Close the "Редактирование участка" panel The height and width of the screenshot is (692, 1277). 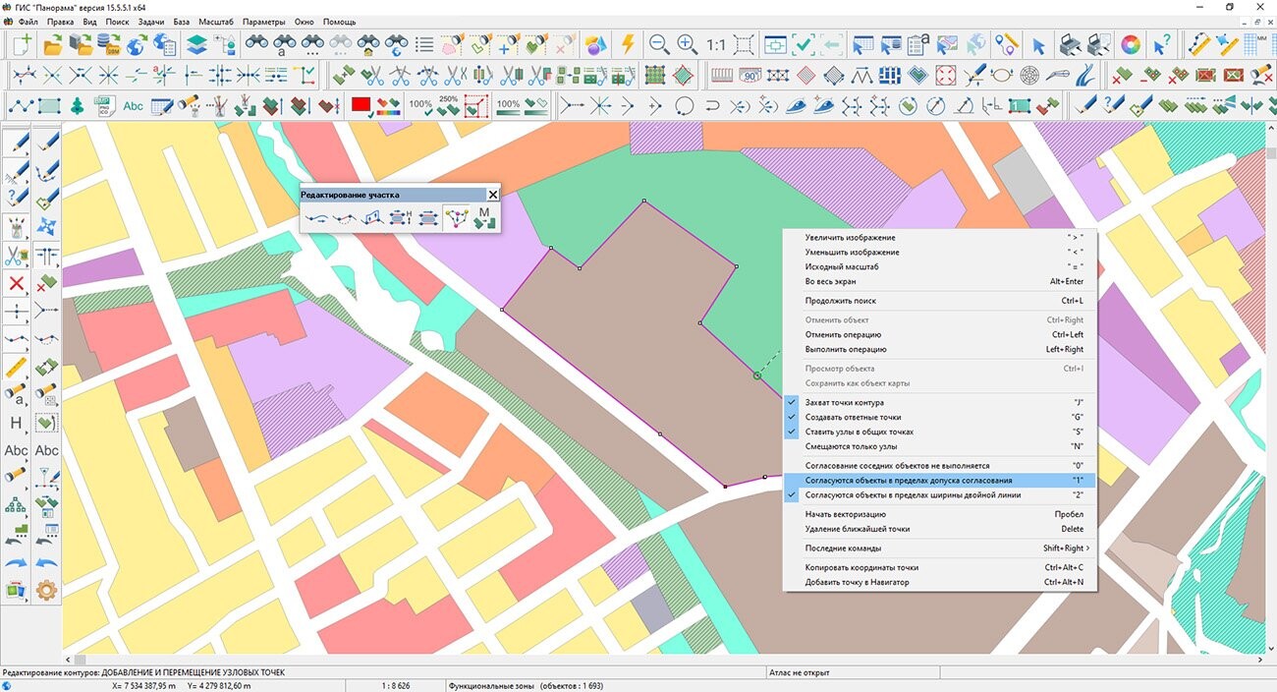coord(493,196)
